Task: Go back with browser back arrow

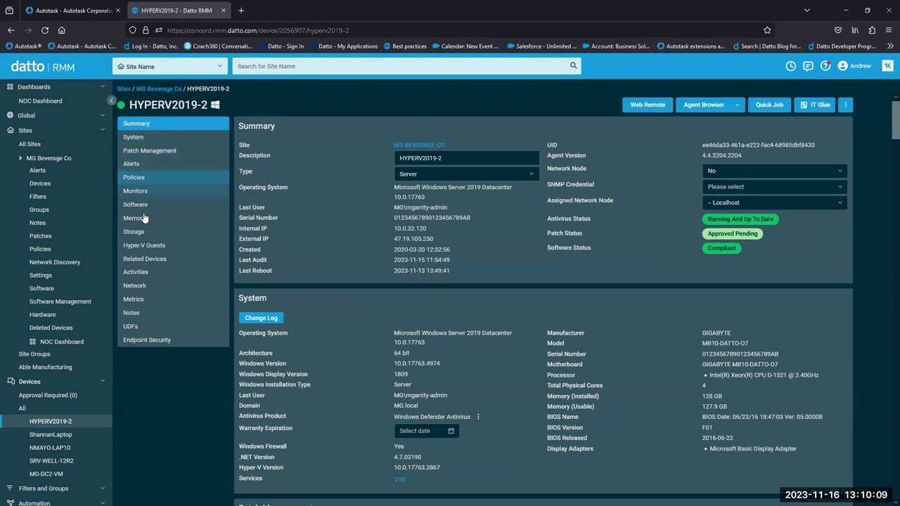Action: (11, 30)
